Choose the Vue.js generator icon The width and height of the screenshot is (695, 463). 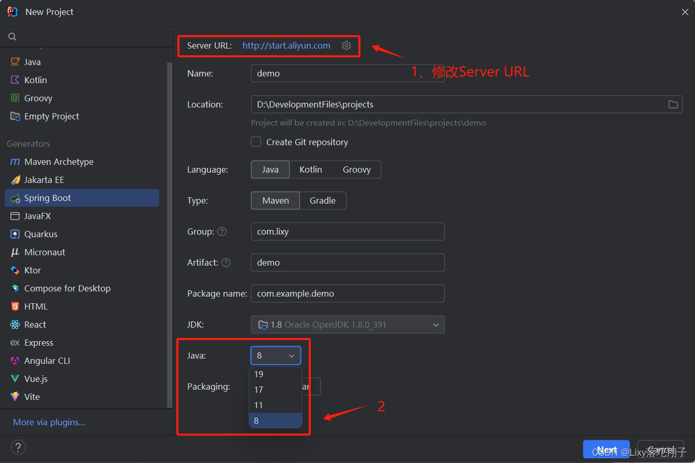tap(15, 379)
